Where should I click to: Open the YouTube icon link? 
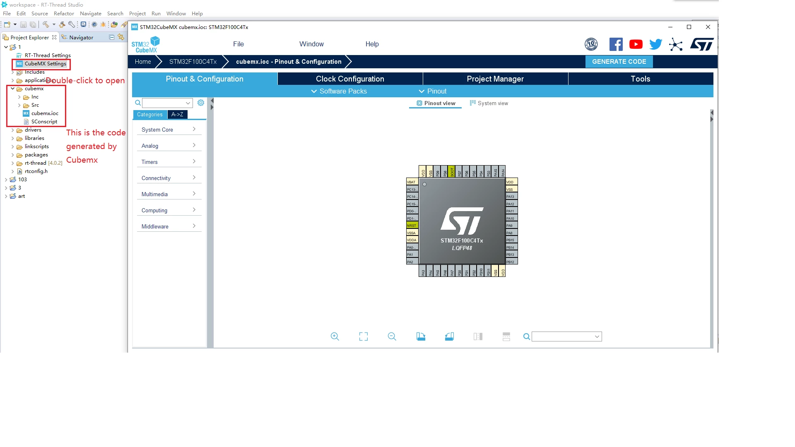point(636,44)
